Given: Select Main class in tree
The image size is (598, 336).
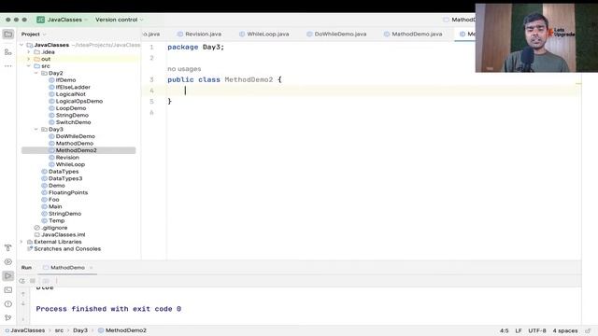Looking at the screenshot, I should pyautogui.click(x=55, y=207).
